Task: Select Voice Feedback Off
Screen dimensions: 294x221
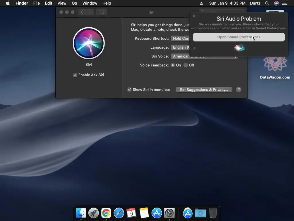Action: click(186, 65)
